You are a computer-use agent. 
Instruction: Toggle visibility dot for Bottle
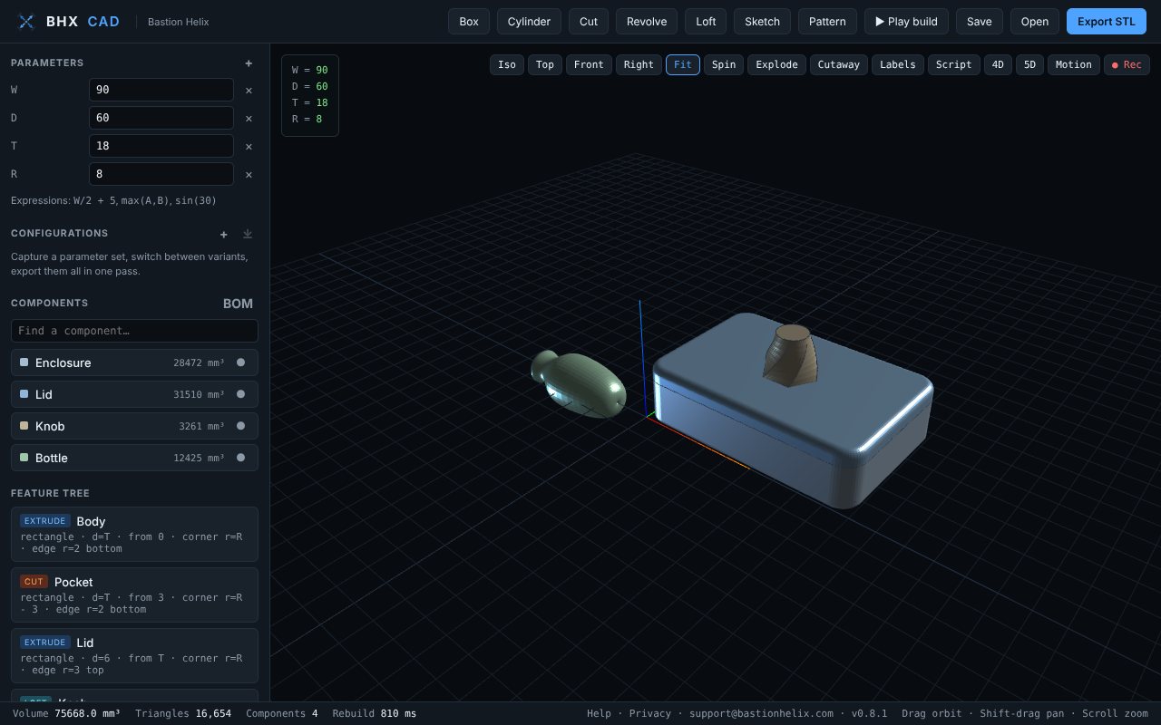(240, 458)
